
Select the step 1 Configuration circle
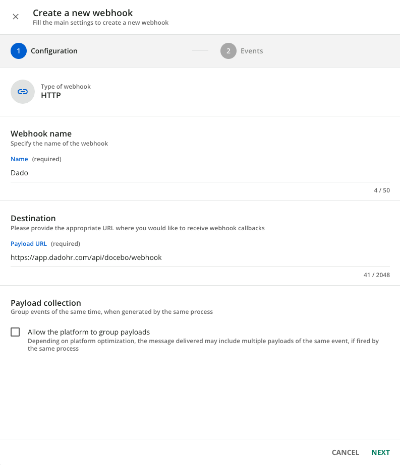point(19,51)
